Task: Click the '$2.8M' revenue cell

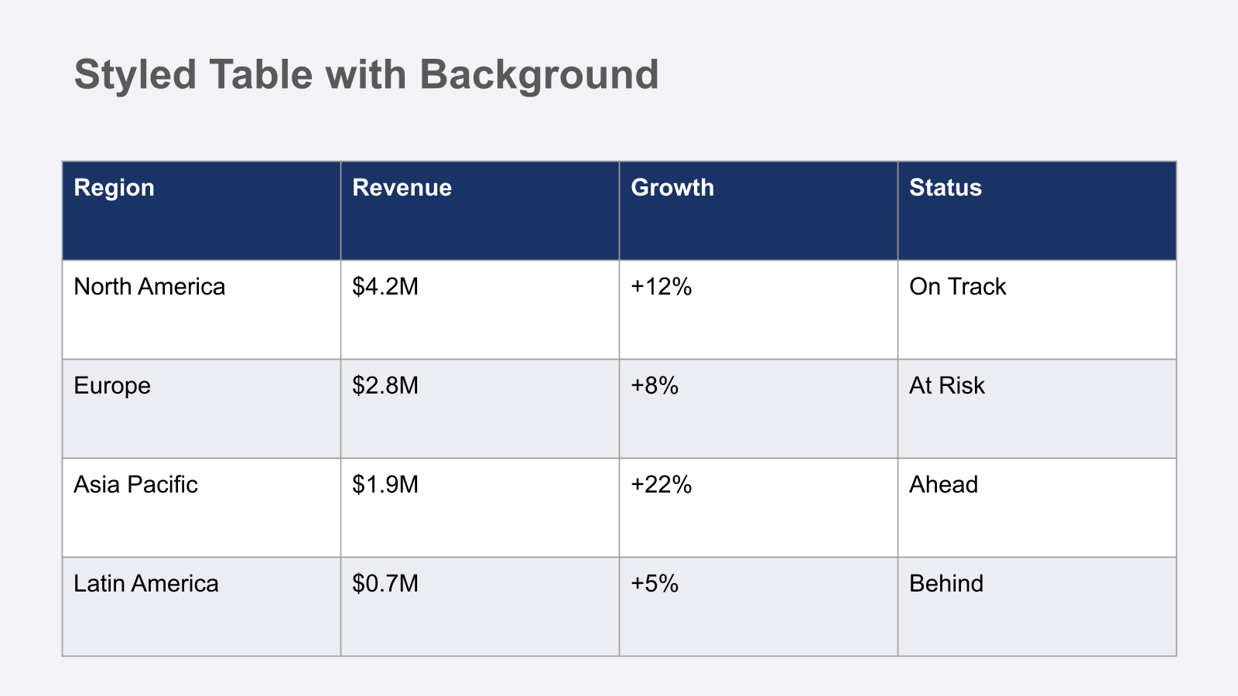Action: [x=480, y=408]
